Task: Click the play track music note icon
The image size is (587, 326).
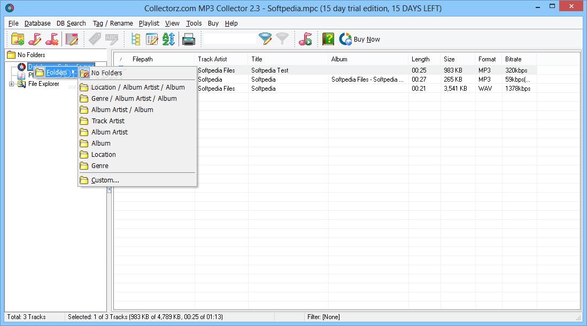Action: point(305,39)
